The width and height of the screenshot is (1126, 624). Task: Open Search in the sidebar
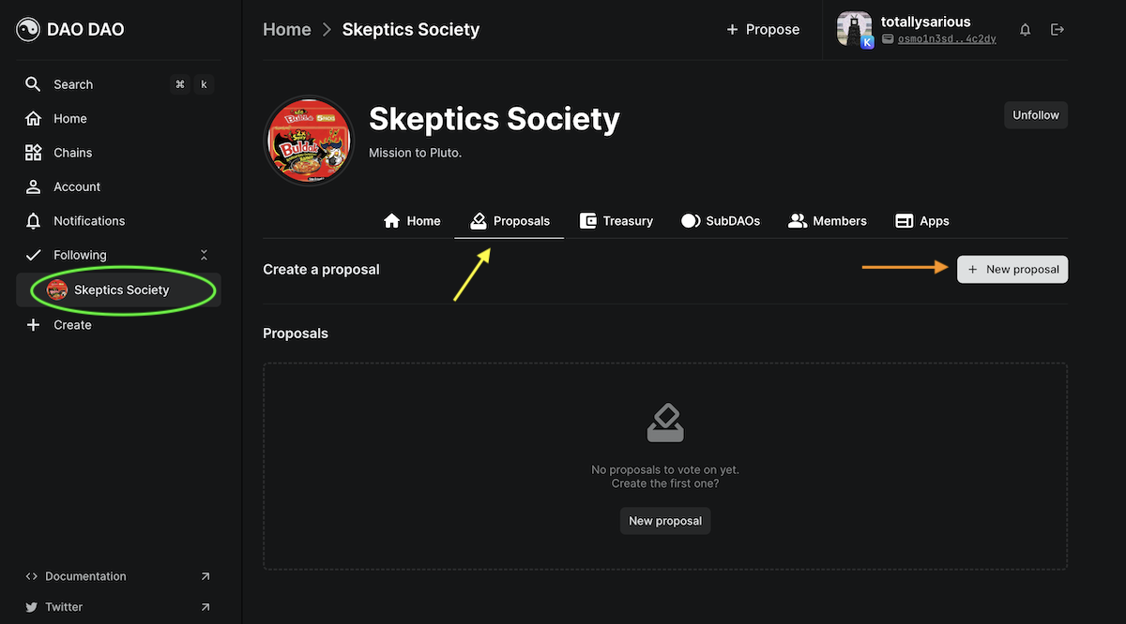[73, 84]
